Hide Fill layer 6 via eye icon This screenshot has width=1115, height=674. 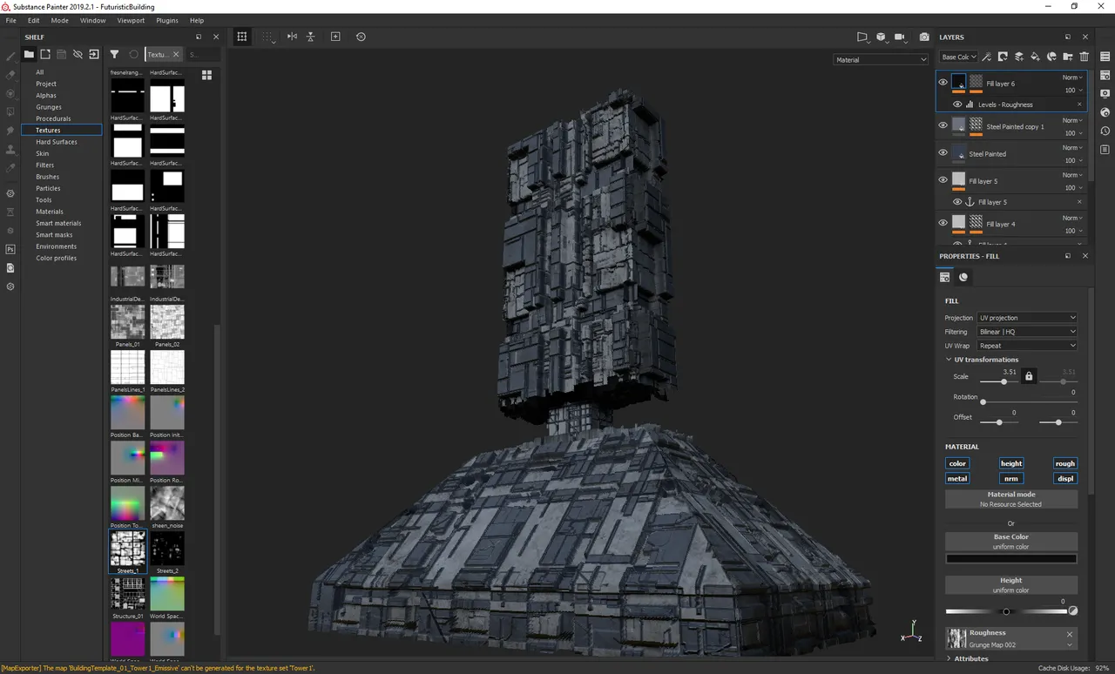click(x=943, y=83)
